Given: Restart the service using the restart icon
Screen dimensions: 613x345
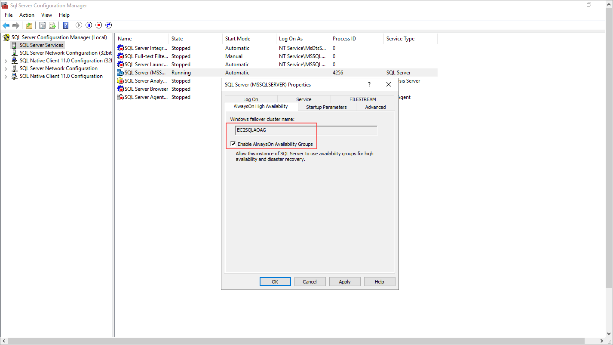Looking at the screenshot, I should pos(108,25).
